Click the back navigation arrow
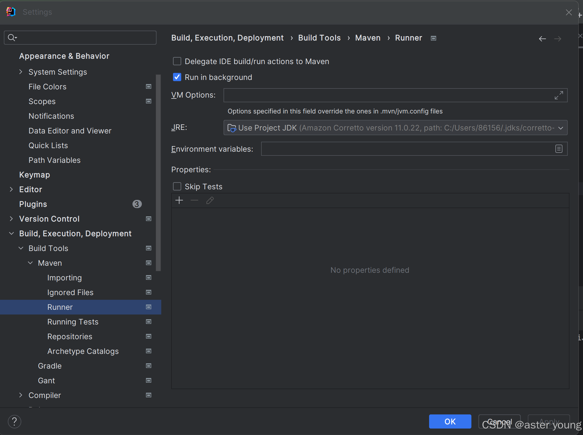Viewport: 583px width, 435px height. point(542,39)
